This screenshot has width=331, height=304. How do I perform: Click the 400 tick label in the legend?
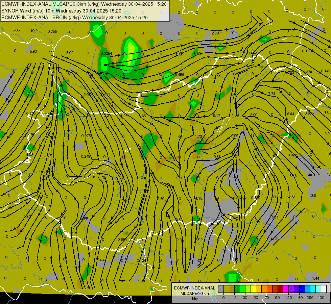click(321, 298)
